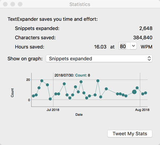
Task: Click the Count axis label
Action: (12, 93)
